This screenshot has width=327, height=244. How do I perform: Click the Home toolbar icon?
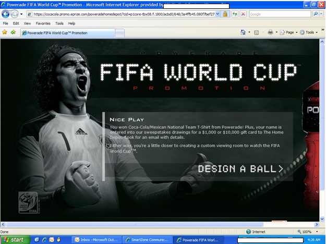[244, 32]
